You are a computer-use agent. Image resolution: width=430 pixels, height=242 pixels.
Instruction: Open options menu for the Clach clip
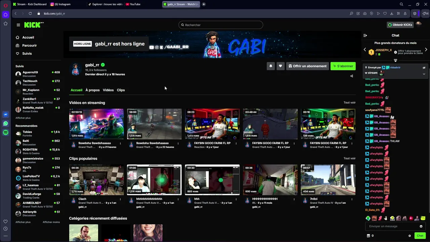tap(120, 199)
